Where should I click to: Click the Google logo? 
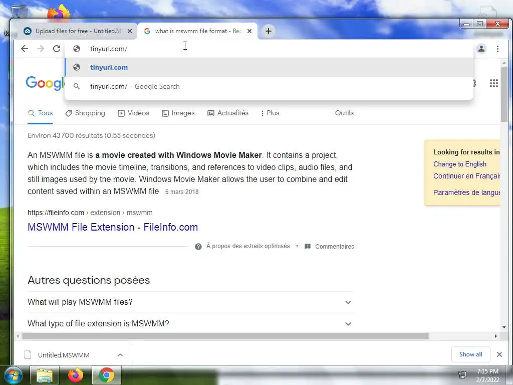pyautogui.click(x=45, y=83)
